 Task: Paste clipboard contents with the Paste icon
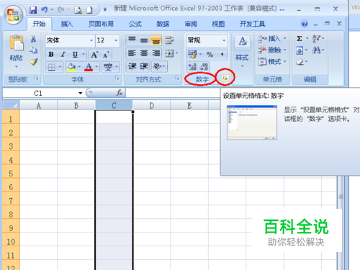16,43
